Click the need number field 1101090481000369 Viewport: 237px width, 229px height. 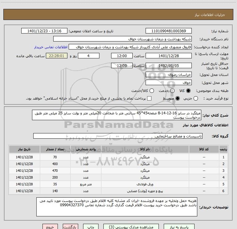tap(169, 31)
